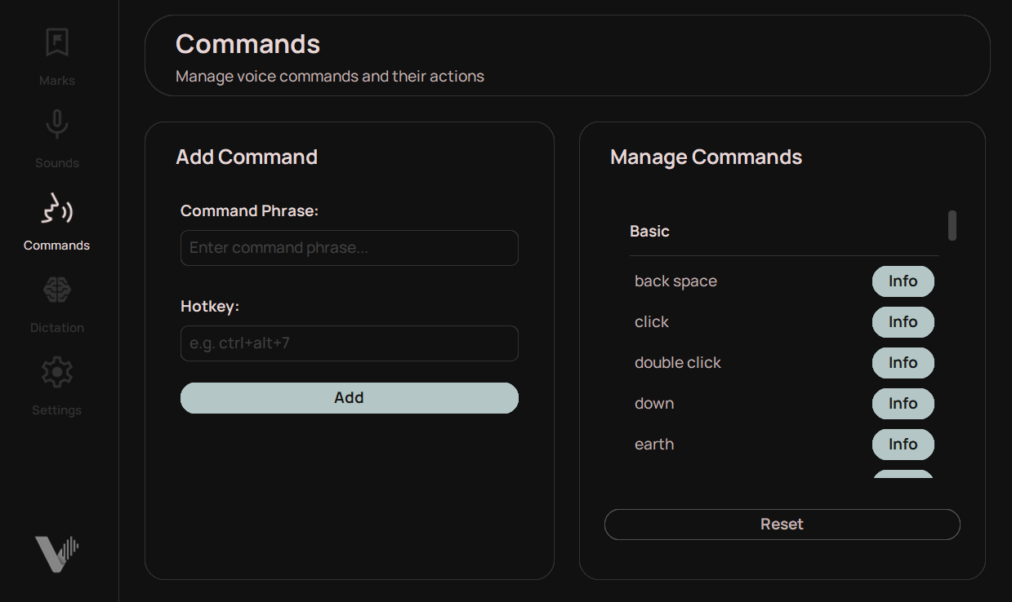This screenshot has width=1012, height=602.
Task: Click the Command Phrase input field
Action: [x=349, y=248]
